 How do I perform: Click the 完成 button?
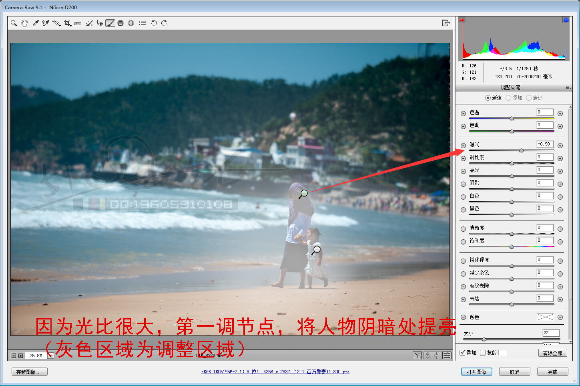pos(552,372)
